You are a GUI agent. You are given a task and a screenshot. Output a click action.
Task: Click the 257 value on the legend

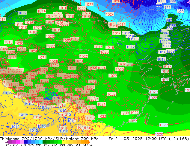tap(9, 145)
